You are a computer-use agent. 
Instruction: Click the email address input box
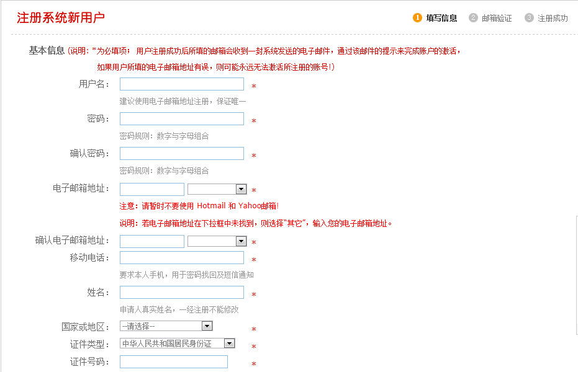151,189
